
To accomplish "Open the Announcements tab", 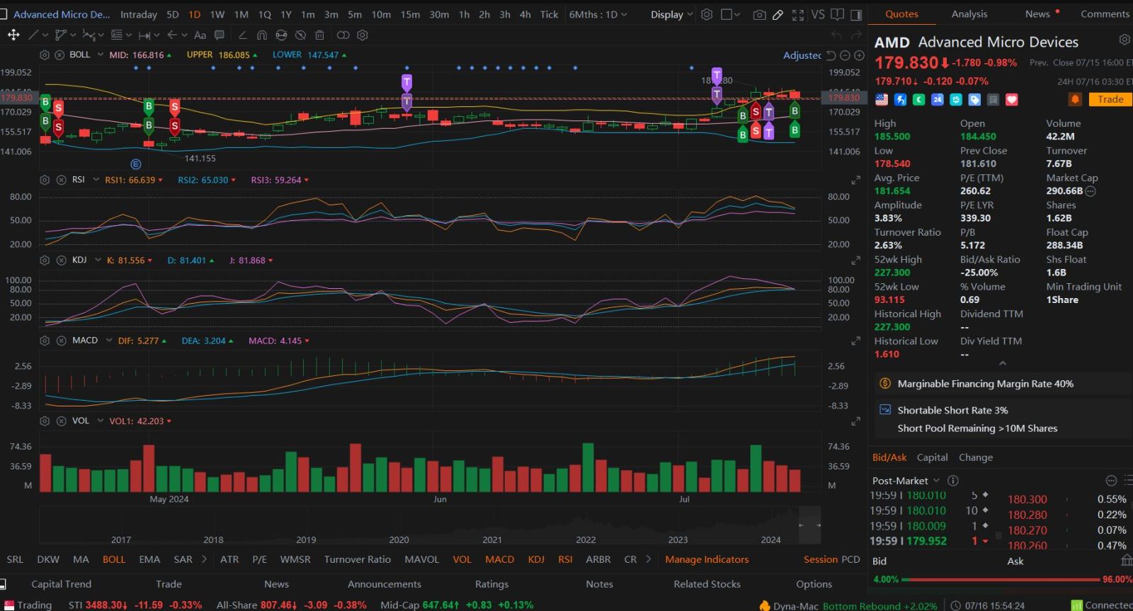I will tap(385, 584).
